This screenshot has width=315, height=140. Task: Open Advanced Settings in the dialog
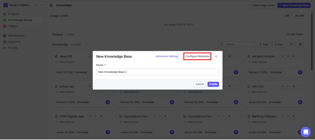[x=167, y=56]
